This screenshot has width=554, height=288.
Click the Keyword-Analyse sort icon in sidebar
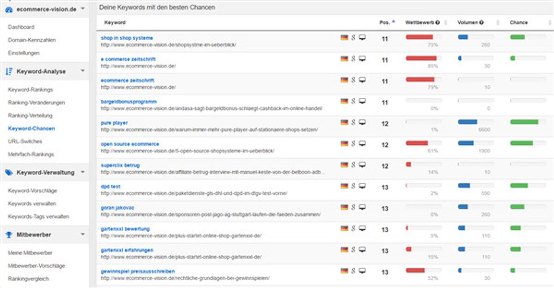point(9,72)
